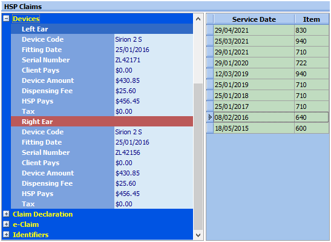Image resolution: width=331 pixels, height=242 pixels.
Task: Click Right Ear Client Pays label
Action: 41,163
